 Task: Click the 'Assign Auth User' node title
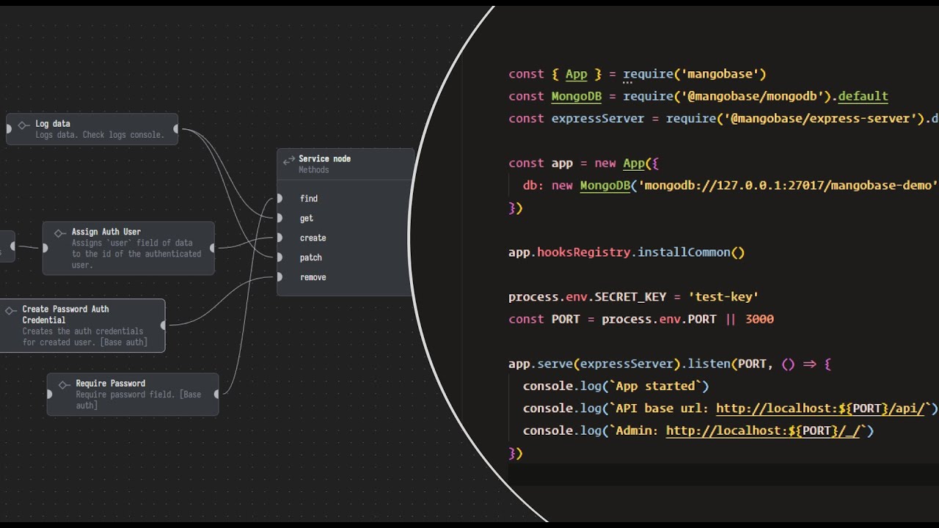pos(106,232)
